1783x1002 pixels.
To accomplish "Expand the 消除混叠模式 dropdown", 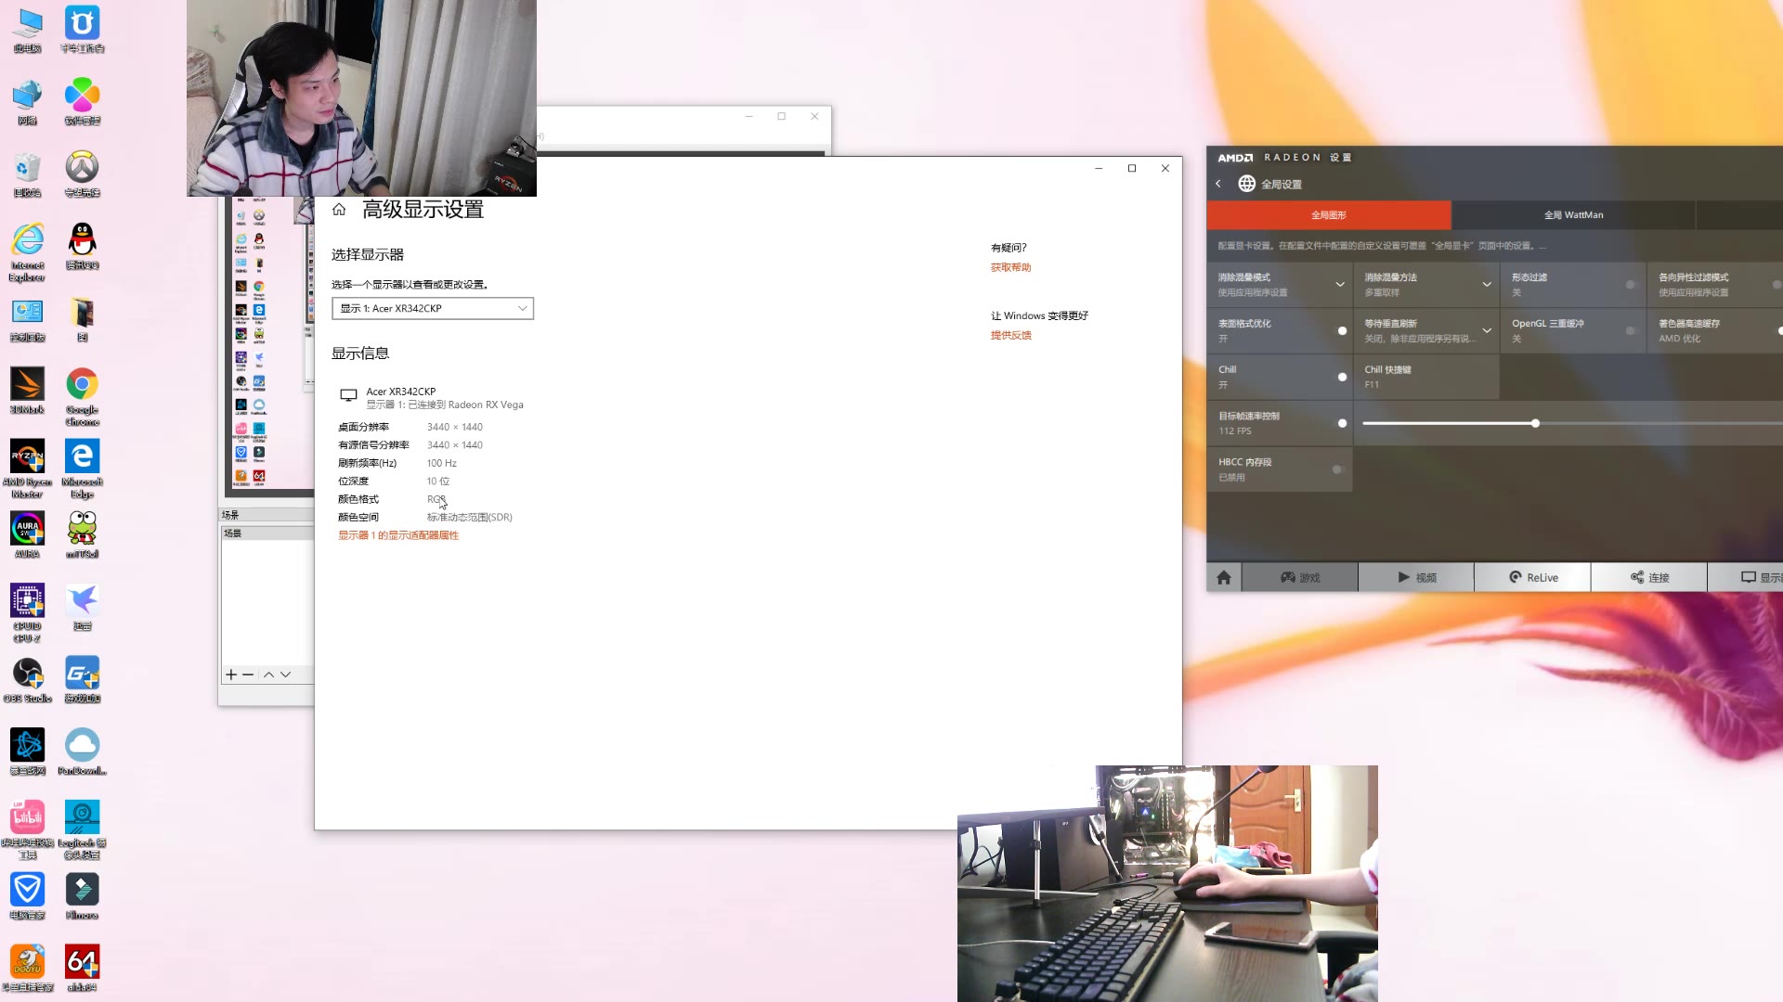I will coord(1340,284).
